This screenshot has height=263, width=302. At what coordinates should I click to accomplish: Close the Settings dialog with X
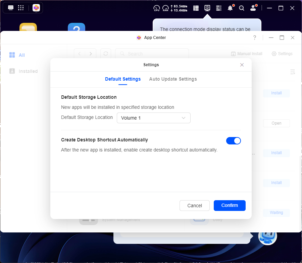click(242, 65)
